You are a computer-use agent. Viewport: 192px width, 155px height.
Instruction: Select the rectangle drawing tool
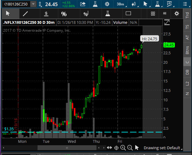point(128,13)
